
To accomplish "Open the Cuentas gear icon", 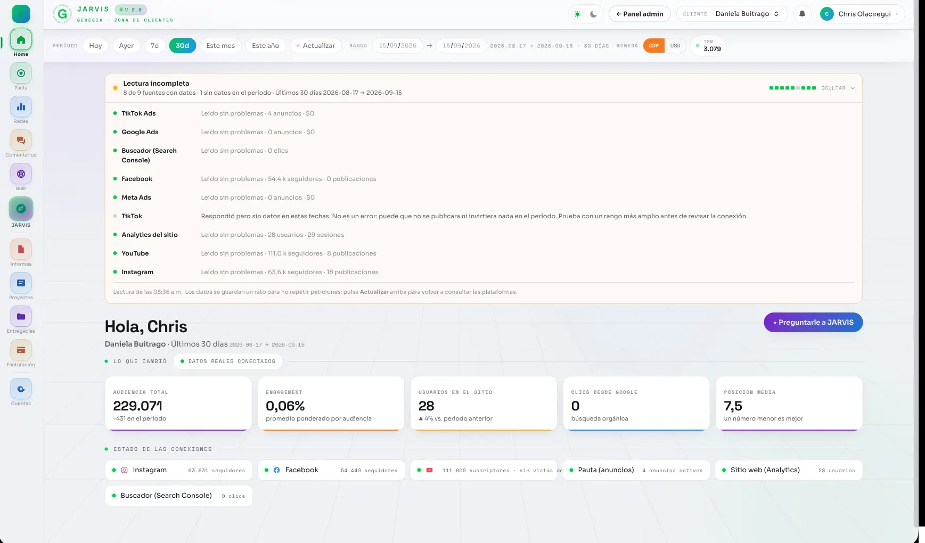I will [x=21, y=389].
